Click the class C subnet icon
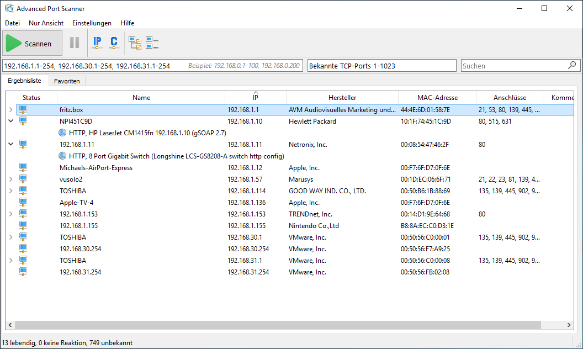 pos(114,43)
